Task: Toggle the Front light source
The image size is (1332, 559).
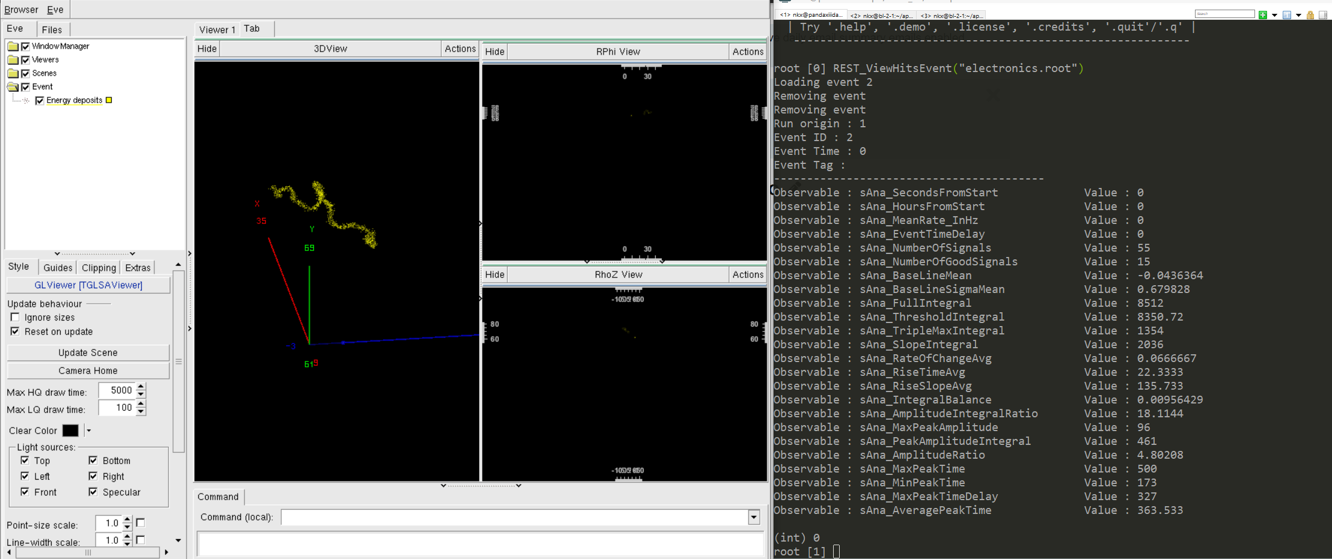Action: pyautogui.click(x=25, y=492)
